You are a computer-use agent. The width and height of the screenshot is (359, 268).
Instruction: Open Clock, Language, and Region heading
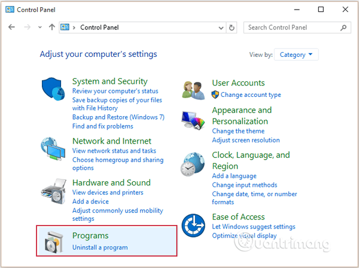click(x=251, y=160)
